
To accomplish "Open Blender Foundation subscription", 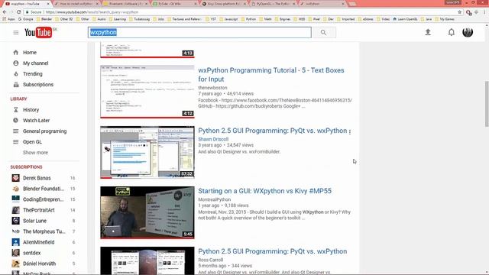I will click(x=44, y=189).
